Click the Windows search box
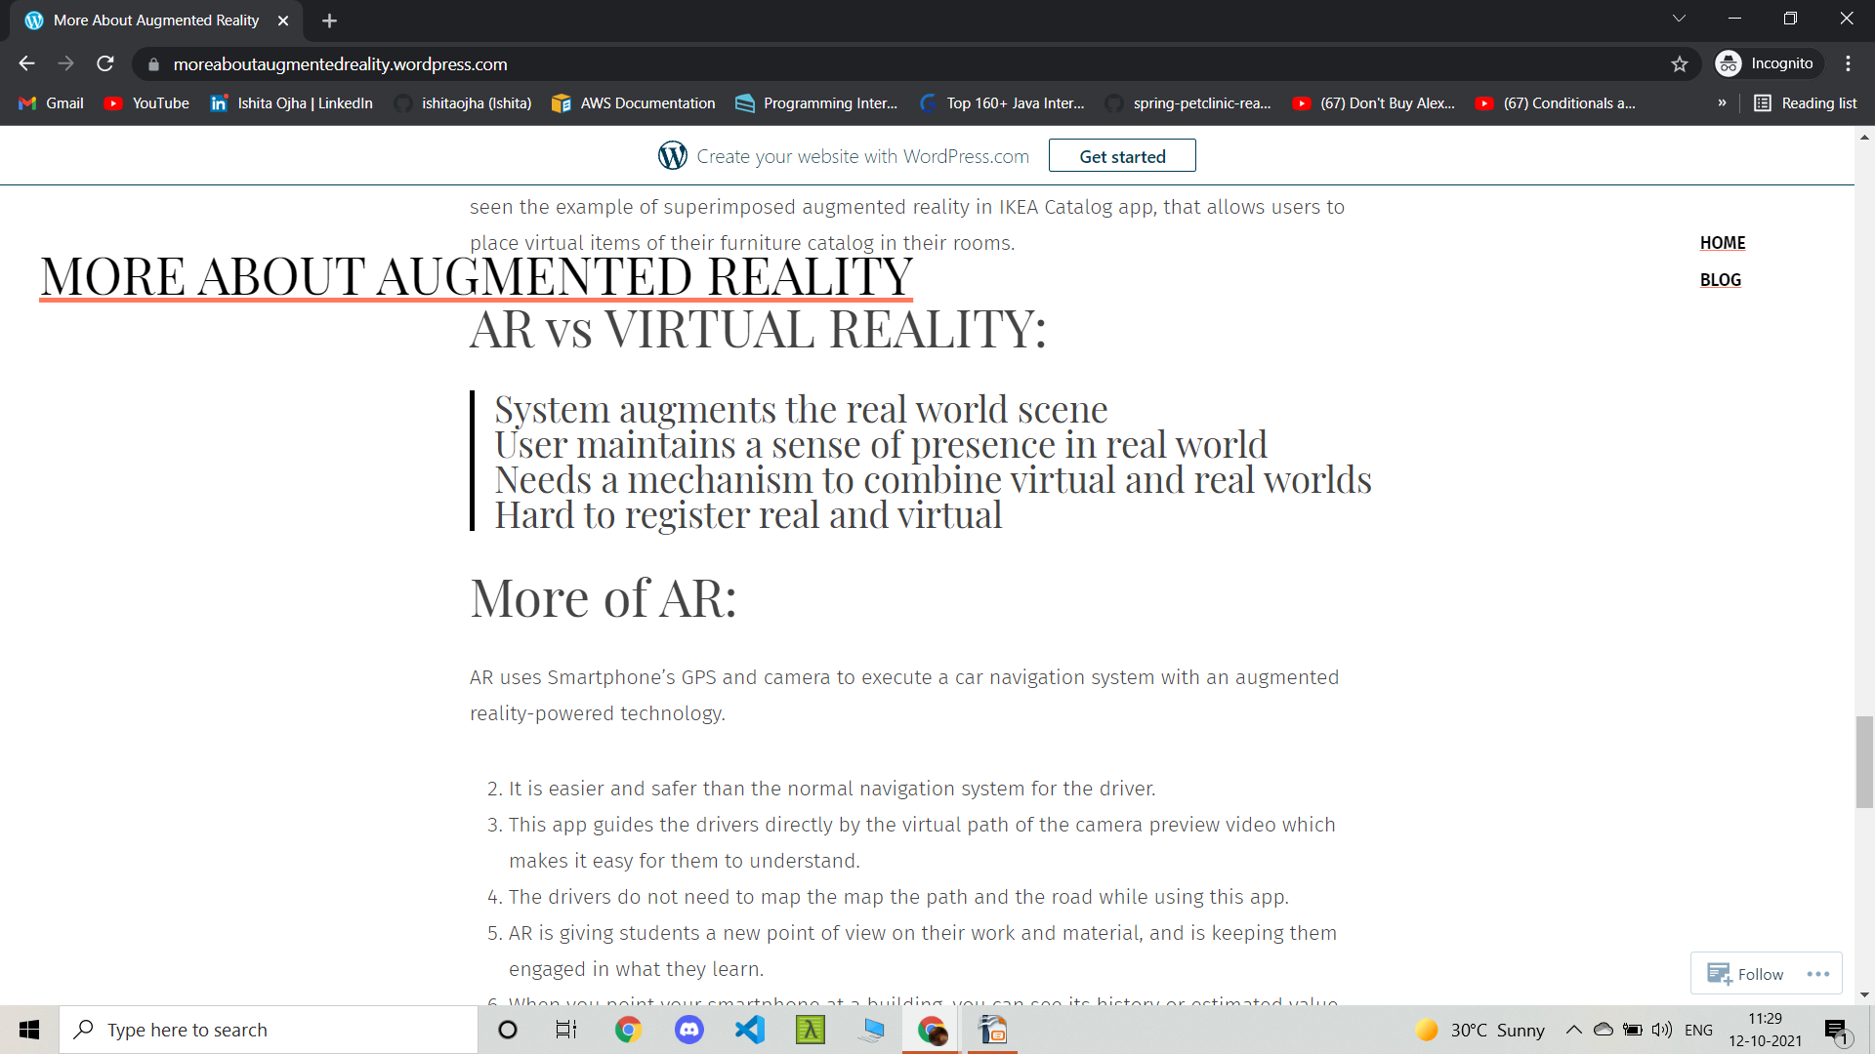The height and width of the screenshot is (1054, 1875). [269, 1030]
